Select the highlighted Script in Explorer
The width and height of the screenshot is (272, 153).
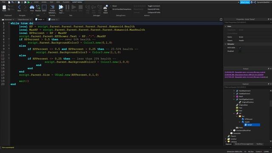(x=252, y=125)
